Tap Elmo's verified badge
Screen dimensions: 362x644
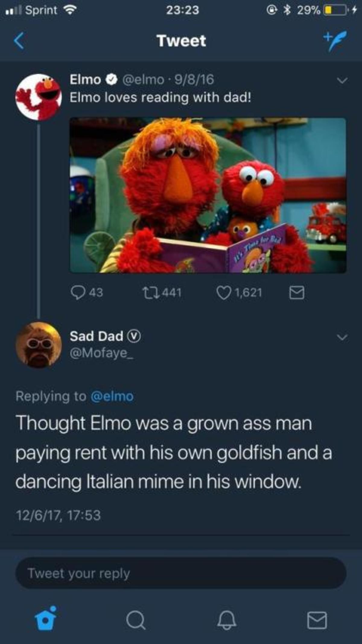(x=111, y=79)
